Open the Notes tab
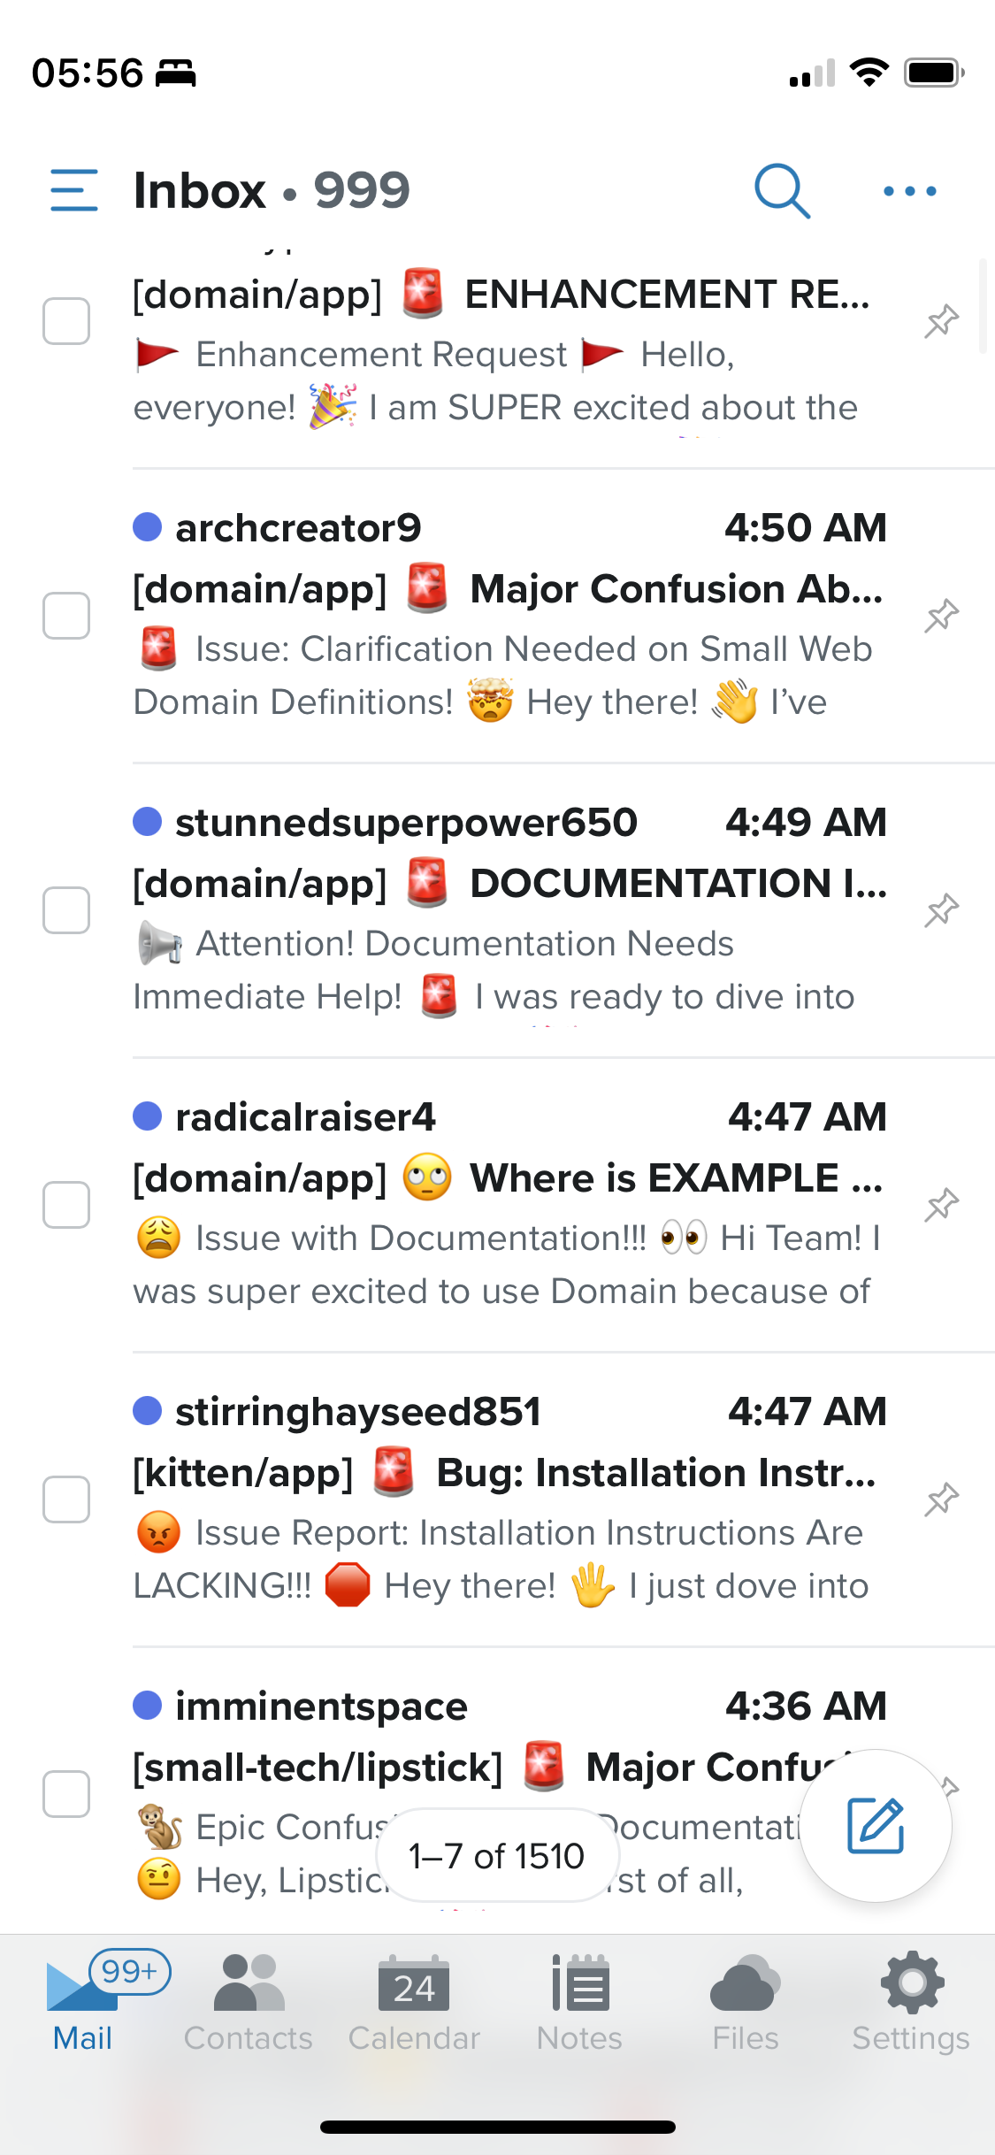This screenshot has width=995, height=2155. coord(580,2001)
